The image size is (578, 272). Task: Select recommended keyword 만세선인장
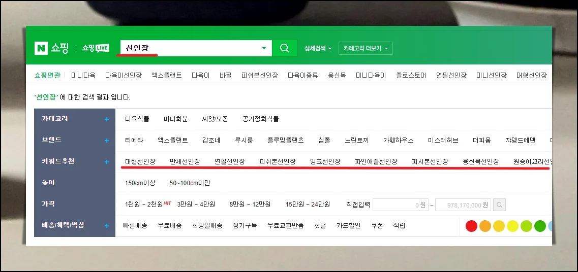(x=185, y=162)
